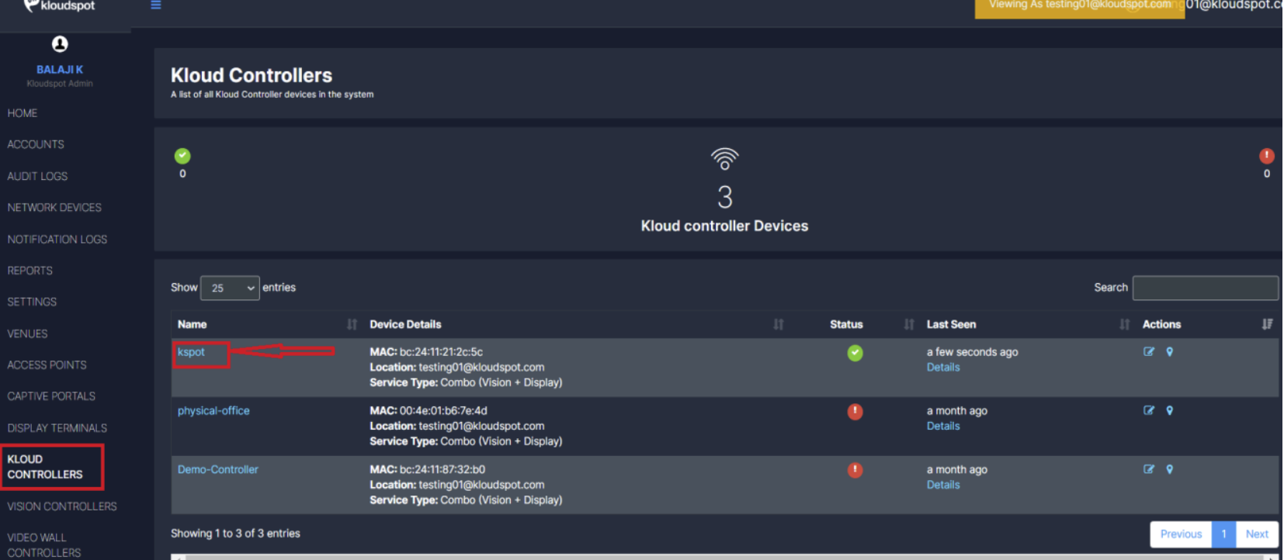Click the edit icon for physical-office row

pyautogui.click(x=1149, y=411)
